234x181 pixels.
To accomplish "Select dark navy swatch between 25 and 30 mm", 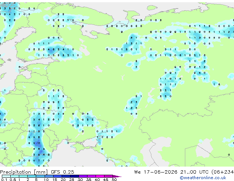I will [74, 176].
